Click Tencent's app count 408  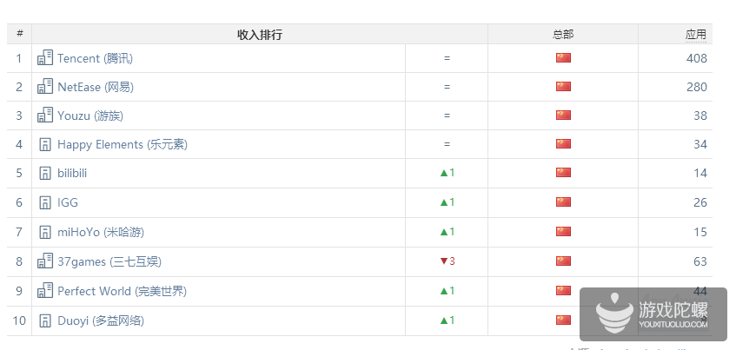696,58
